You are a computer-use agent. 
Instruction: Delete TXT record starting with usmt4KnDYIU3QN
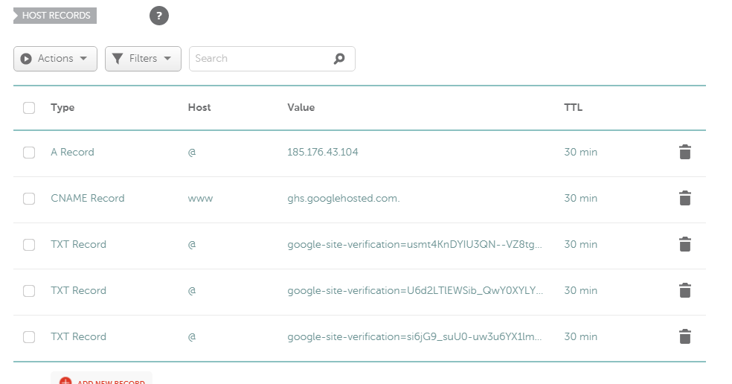[685, 244]
